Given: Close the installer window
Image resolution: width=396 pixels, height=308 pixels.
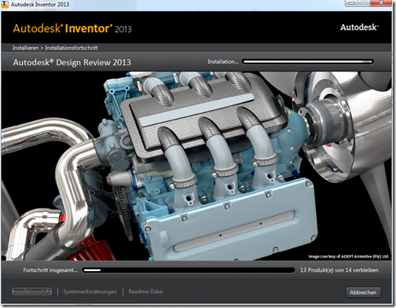Looking at the screenshot, I should tap(381, 3).
